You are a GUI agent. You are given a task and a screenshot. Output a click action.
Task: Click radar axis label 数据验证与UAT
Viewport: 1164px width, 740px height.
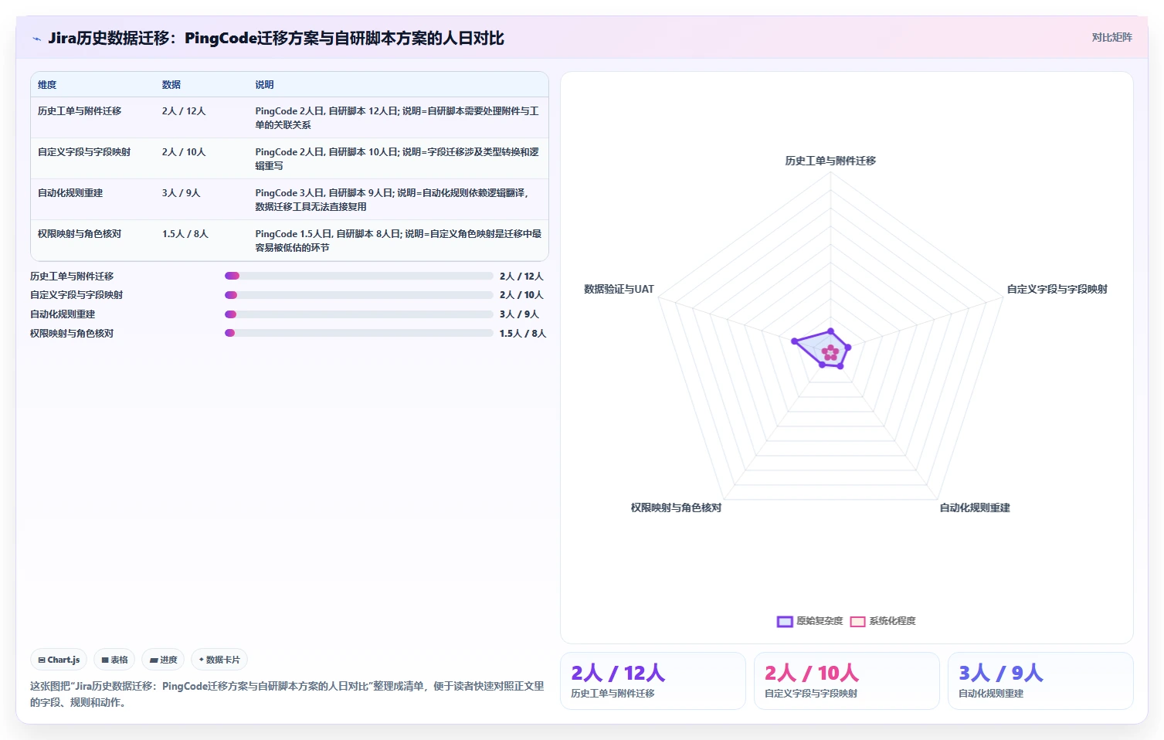619,289
